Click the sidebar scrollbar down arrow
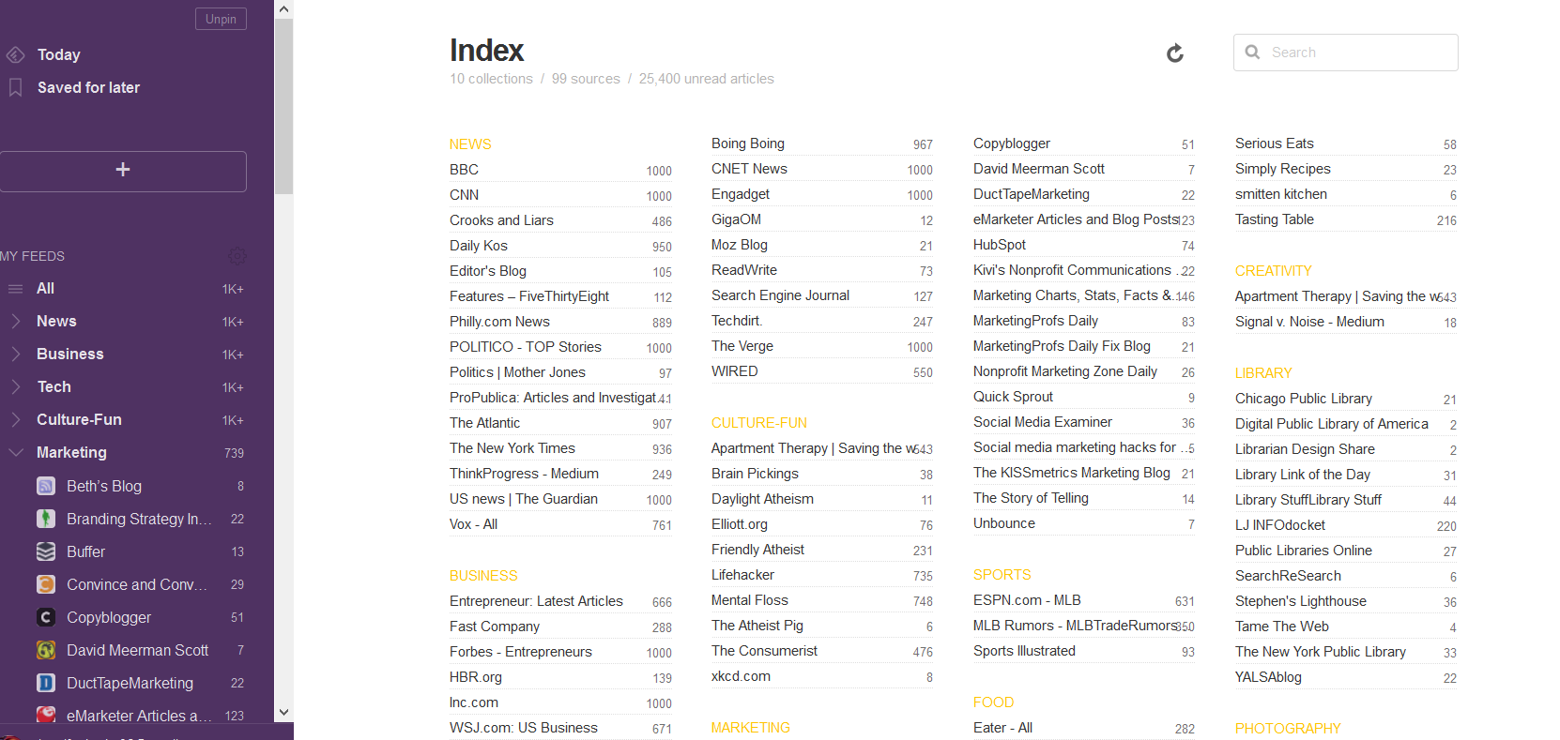Screen dimensions: 1560x740 point(283,713)
